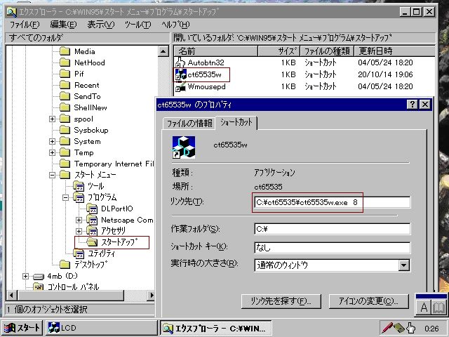Click the ShellNew folder icon
The height and width of the screenshot is (337, 449).
tap(65, 107)
